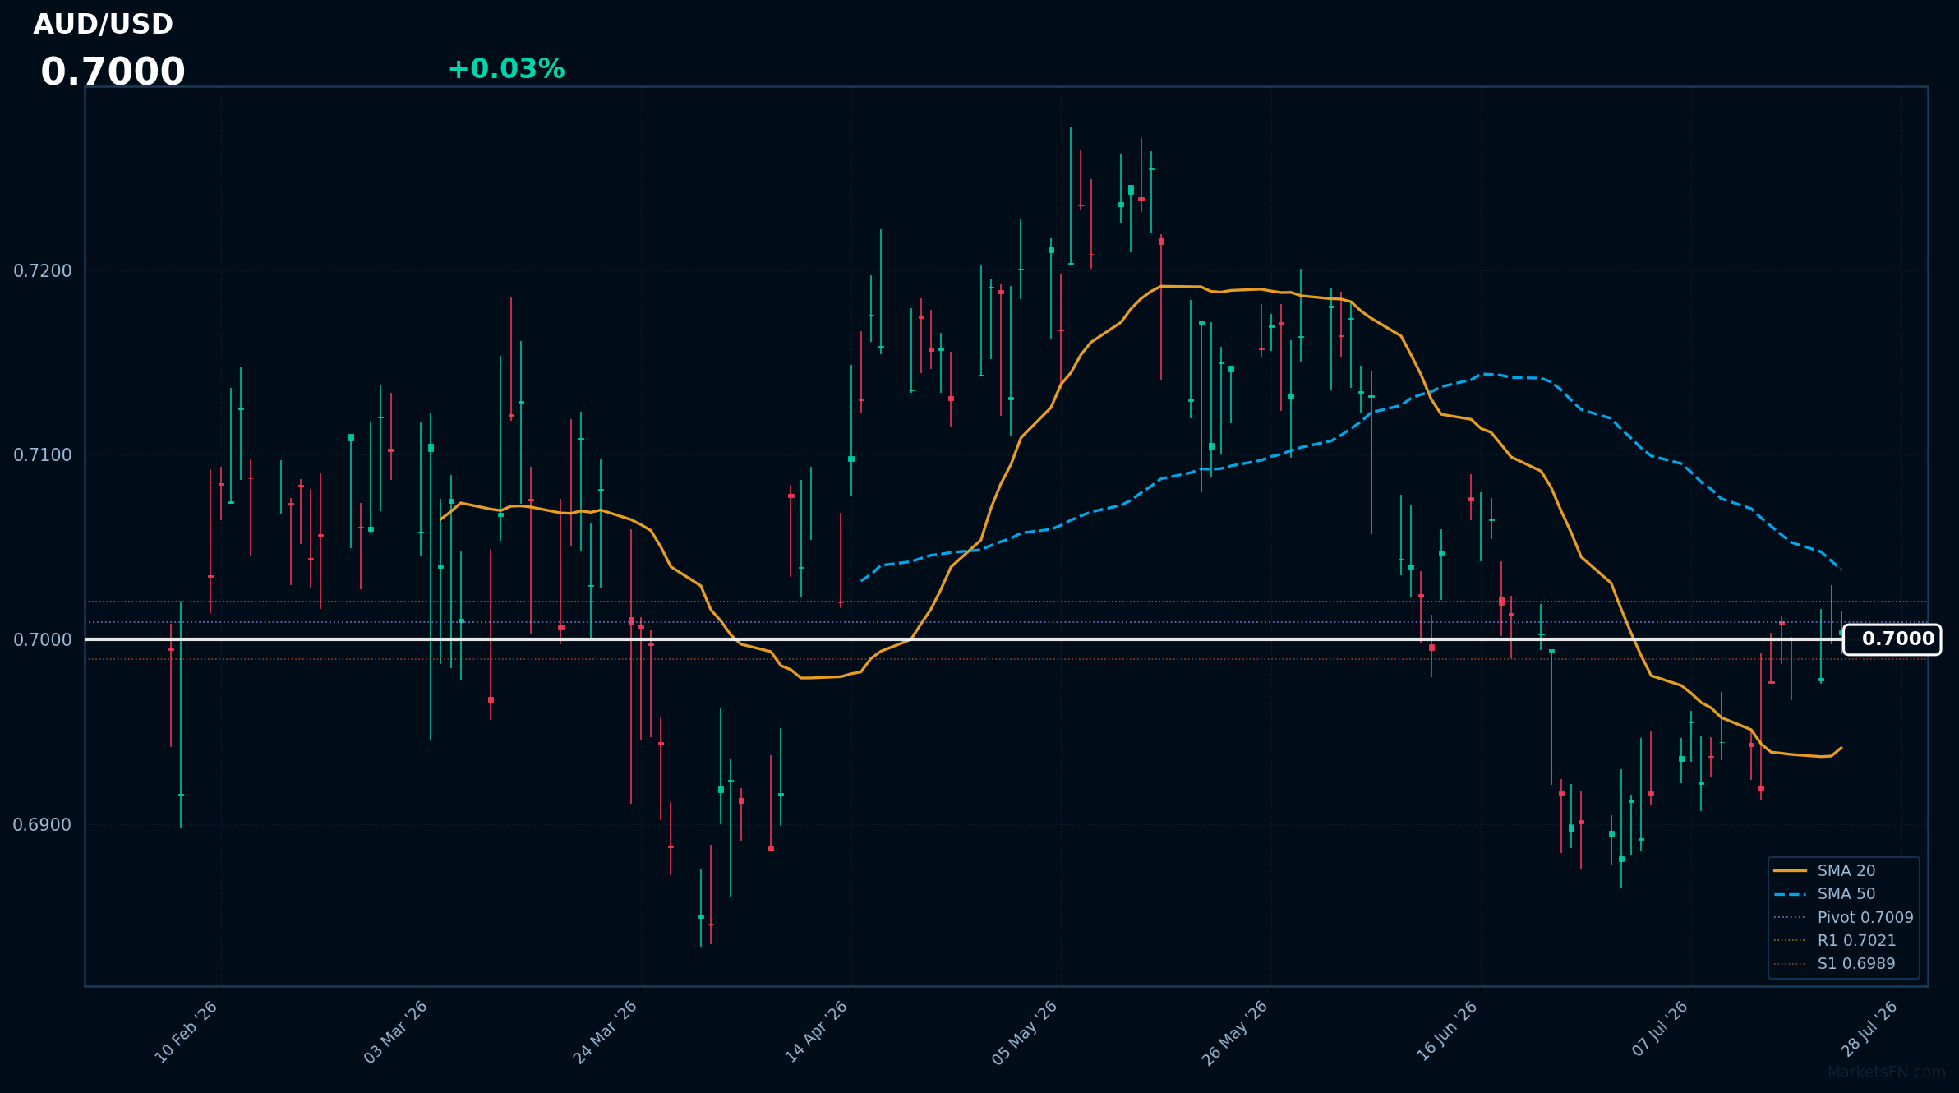The width and height of the screenshot is (1959, 1093).
Task: Click the +0.03% change value
Action: click(x=506, y=69)
